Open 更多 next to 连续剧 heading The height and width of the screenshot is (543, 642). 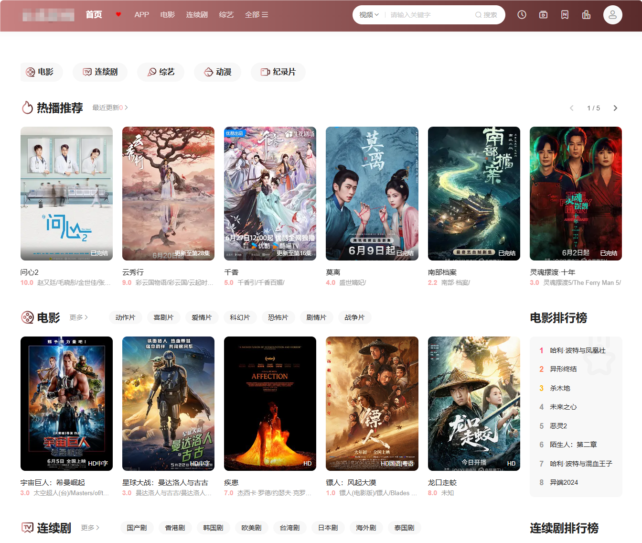point(90,528)
